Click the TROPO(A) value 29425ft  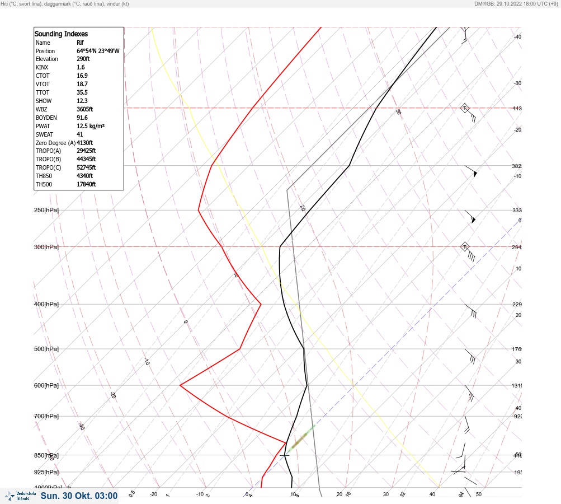[86, 151]
